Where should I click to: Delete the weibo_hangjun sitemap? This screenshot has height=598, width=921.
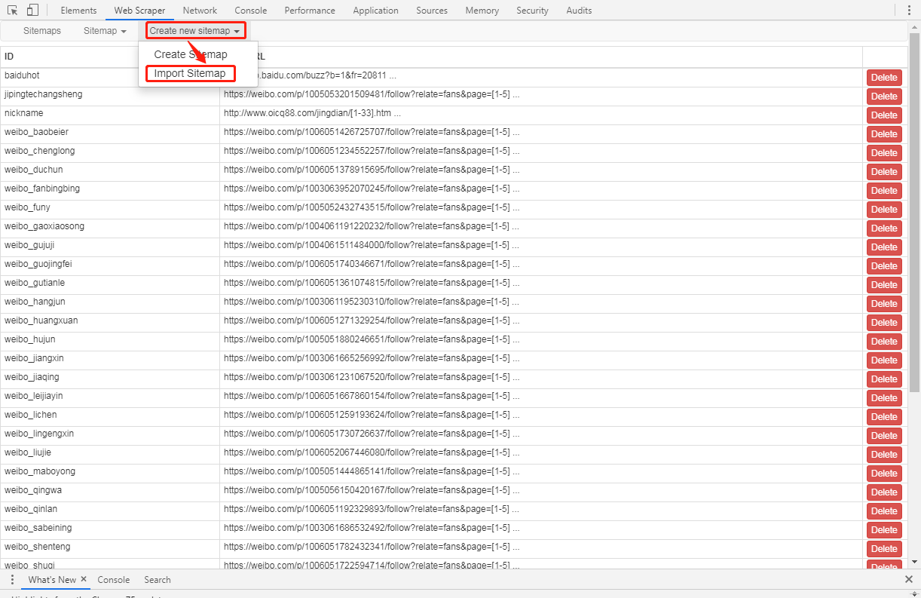(884, 304)
